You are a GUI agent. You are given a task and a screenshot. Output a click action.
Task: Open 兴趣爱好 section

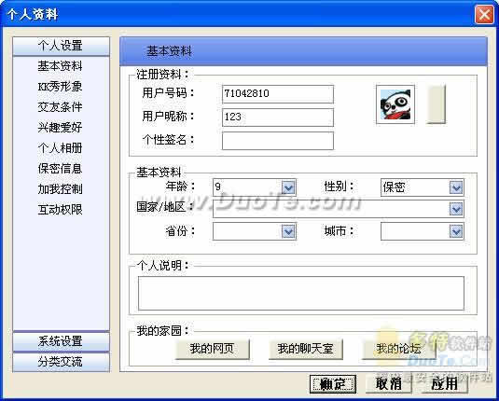coord(60,128)
